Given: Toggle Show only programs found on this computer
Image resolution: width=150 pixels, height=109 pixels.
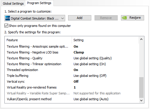Looking at the screenshot, I should [6, 26].
